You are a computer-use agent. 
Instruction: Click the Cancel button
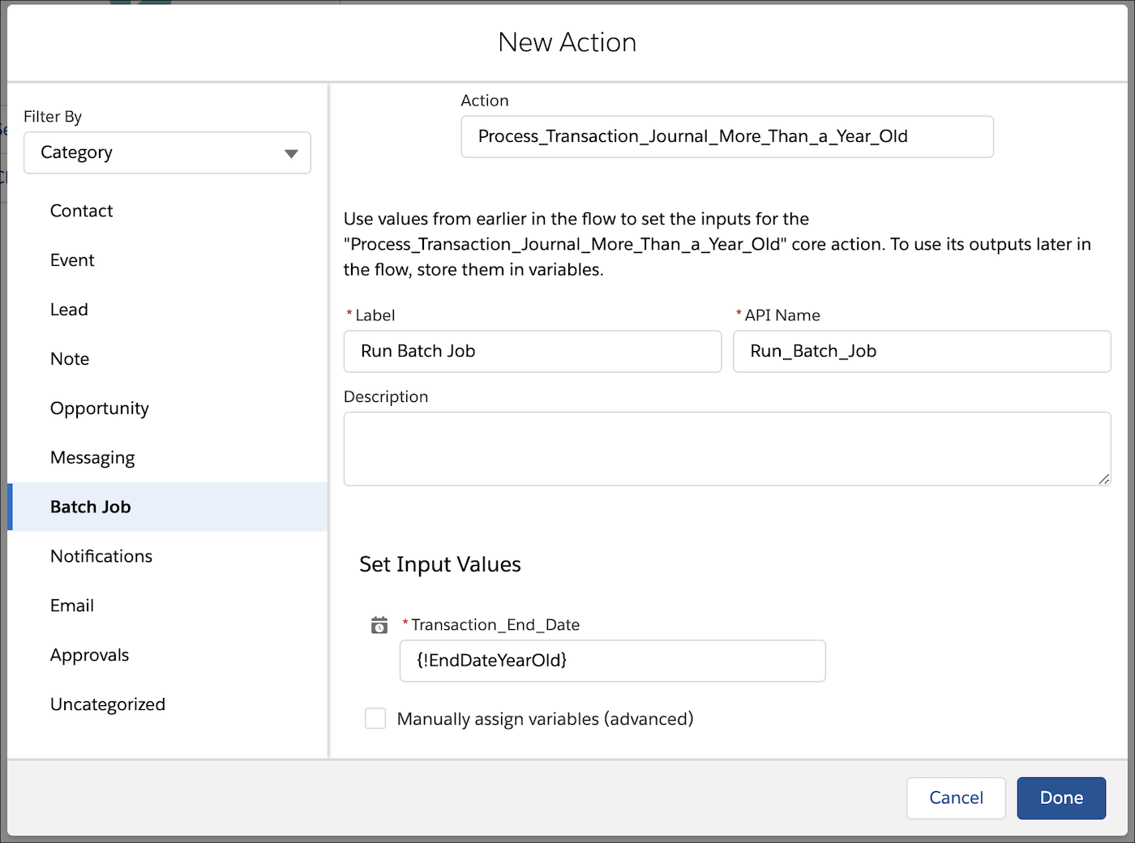[956, 798]
